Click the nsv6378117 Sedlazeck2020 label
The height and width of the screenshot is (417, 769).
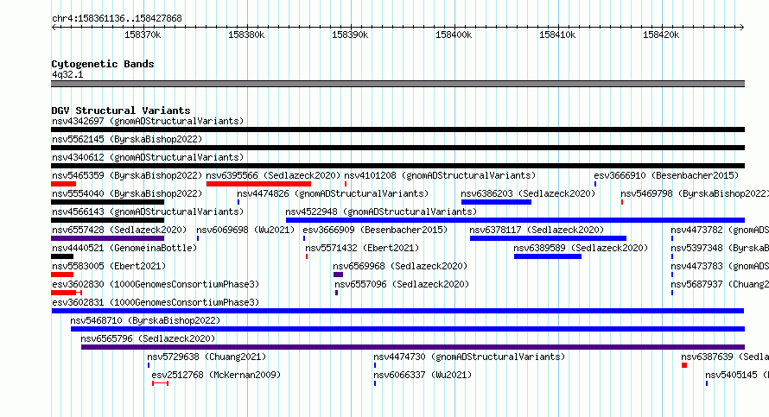tap(537, 230)
